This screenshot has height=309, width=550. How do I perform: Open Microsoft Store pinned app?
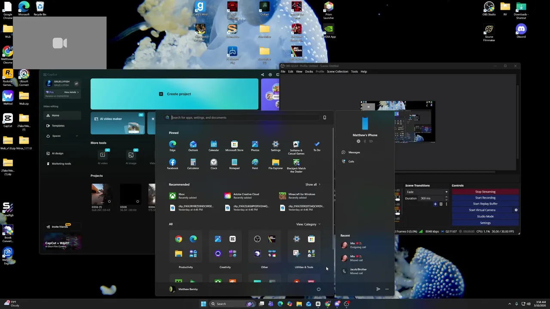point(234,146)
